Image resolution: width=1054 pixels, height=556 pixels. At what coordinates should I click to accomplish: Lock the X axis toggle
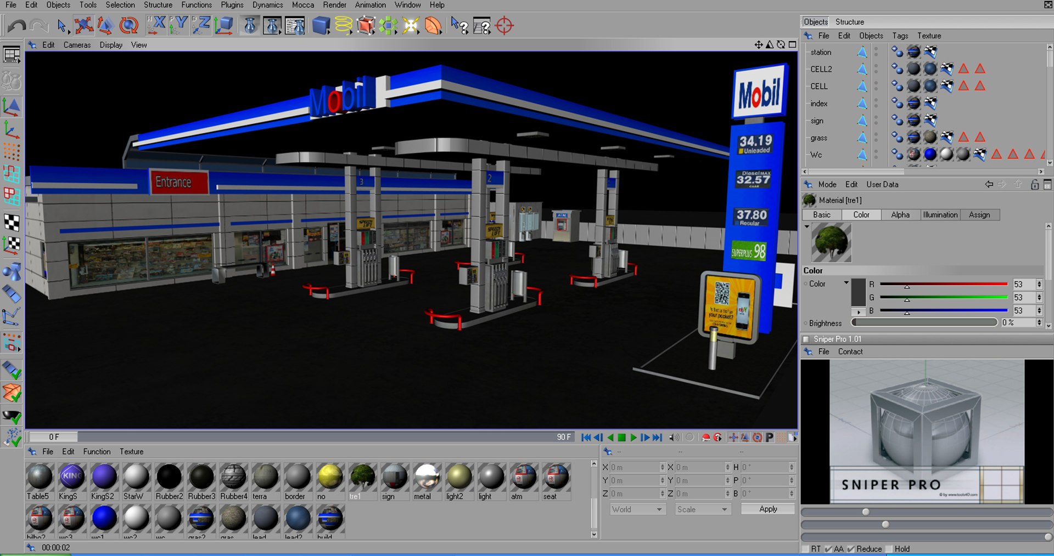click(156, 25)
